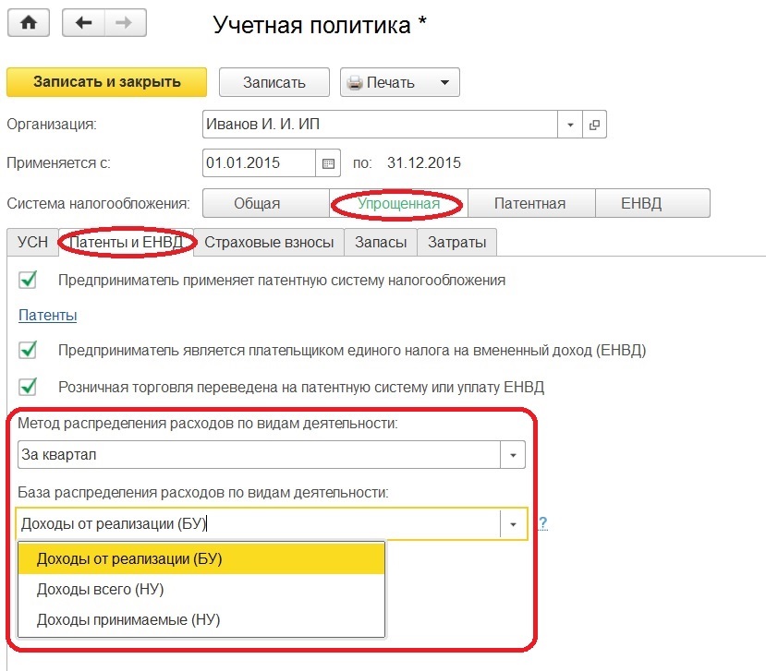This screenshot has width=766, height=671.
Task: Open the Патенты link
Action: click(47, 316)
